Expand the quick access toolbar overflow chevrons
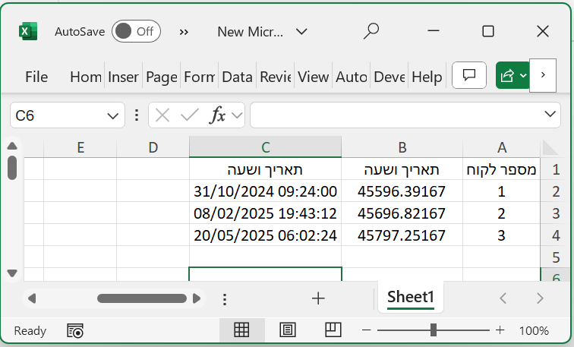 (x=184, y=31)
